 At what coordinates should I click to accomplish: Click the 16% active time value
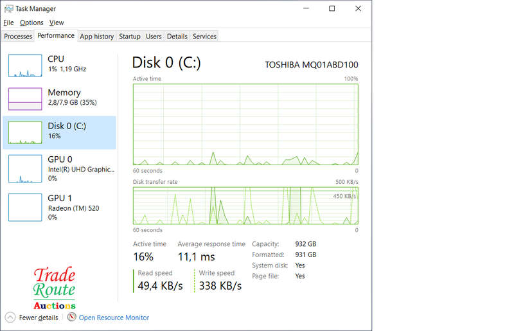tap(143, 257)
